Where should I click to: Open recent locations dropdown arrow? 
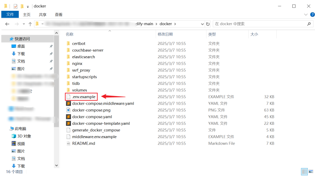pyautogui.click(x=24, y=24)
